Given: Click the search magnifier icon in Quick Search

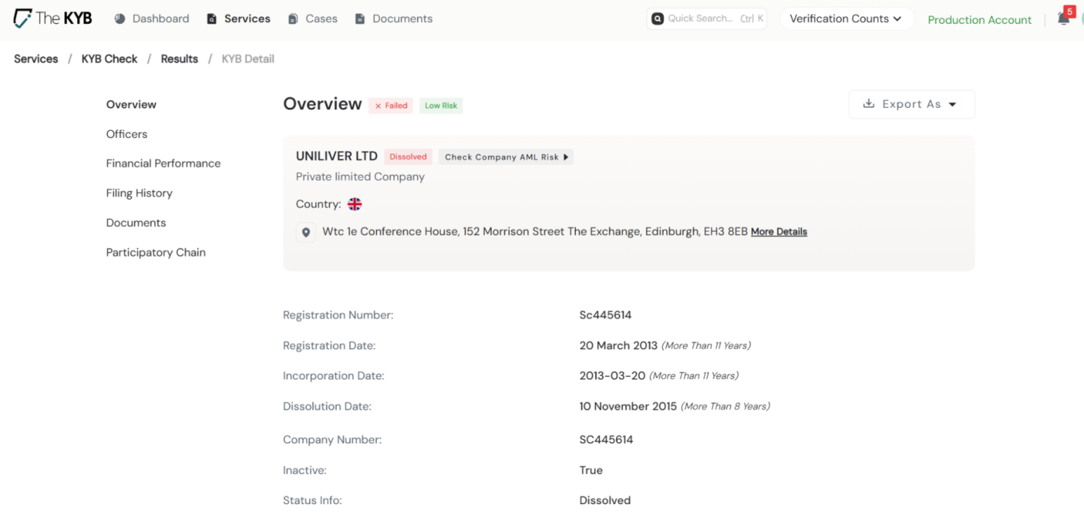Looking at the screenshot, I should pyautogui.click(x=658, y=18).
